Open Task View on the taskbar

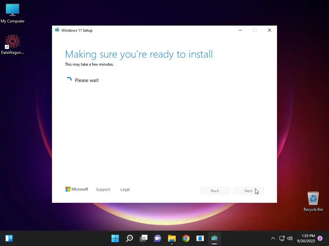(144, 238)
